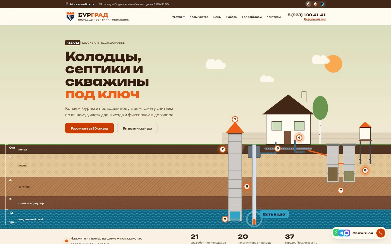Image resolution: width=391 pixels, height=244 pixels.
Task: Click the Перезвоните мне link
Action: pos(315,19)
